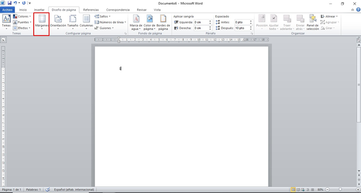The image size is (361, 193).
Task: Open Bordes de página dialog
Action: (163, 22)
